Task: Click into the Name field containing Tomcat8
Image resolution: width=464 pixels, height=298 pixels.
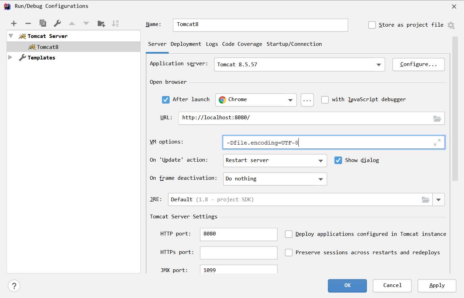Action: 261,25
